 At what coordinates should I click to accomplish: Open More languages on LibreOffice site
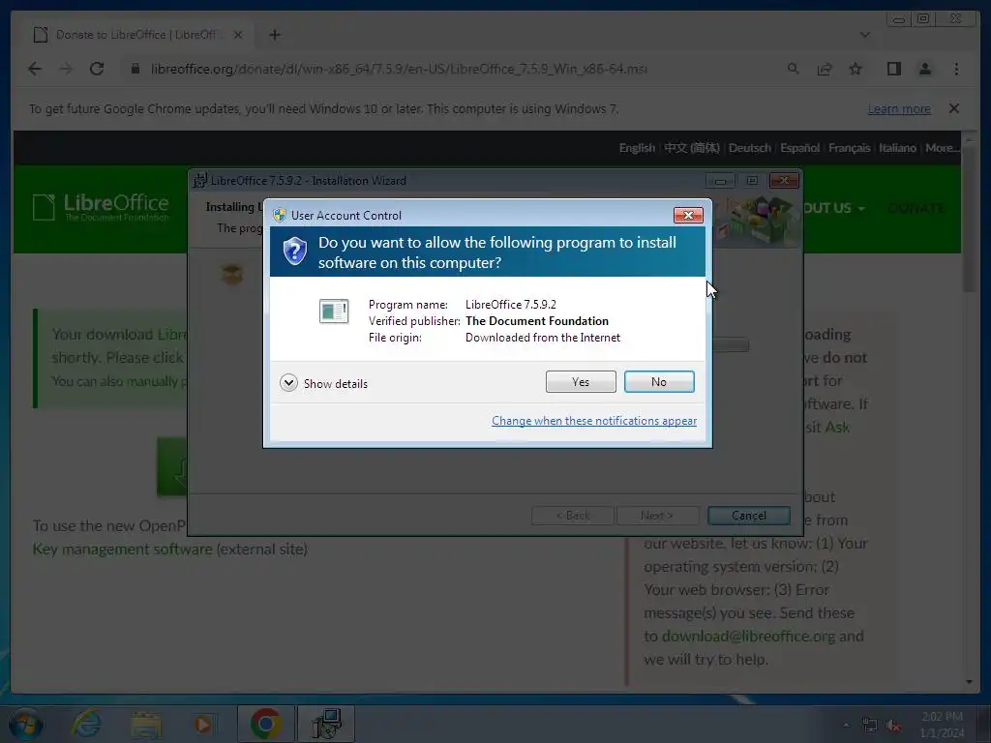tap(943, 148)
